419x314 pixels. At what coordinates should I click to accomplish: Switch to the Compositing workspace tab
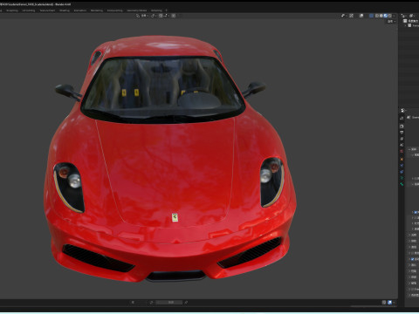pyautogui.click(x=115, y=10)
